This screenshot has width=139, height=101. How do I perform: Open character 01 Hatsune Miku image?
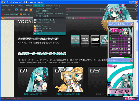[33, 79]
